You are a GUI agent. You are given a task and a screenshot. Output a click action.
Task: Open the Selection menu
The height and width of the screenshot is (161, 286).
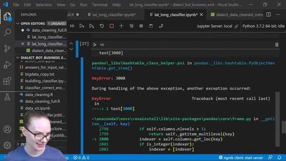pyautogui.click(x=44, y=5)
